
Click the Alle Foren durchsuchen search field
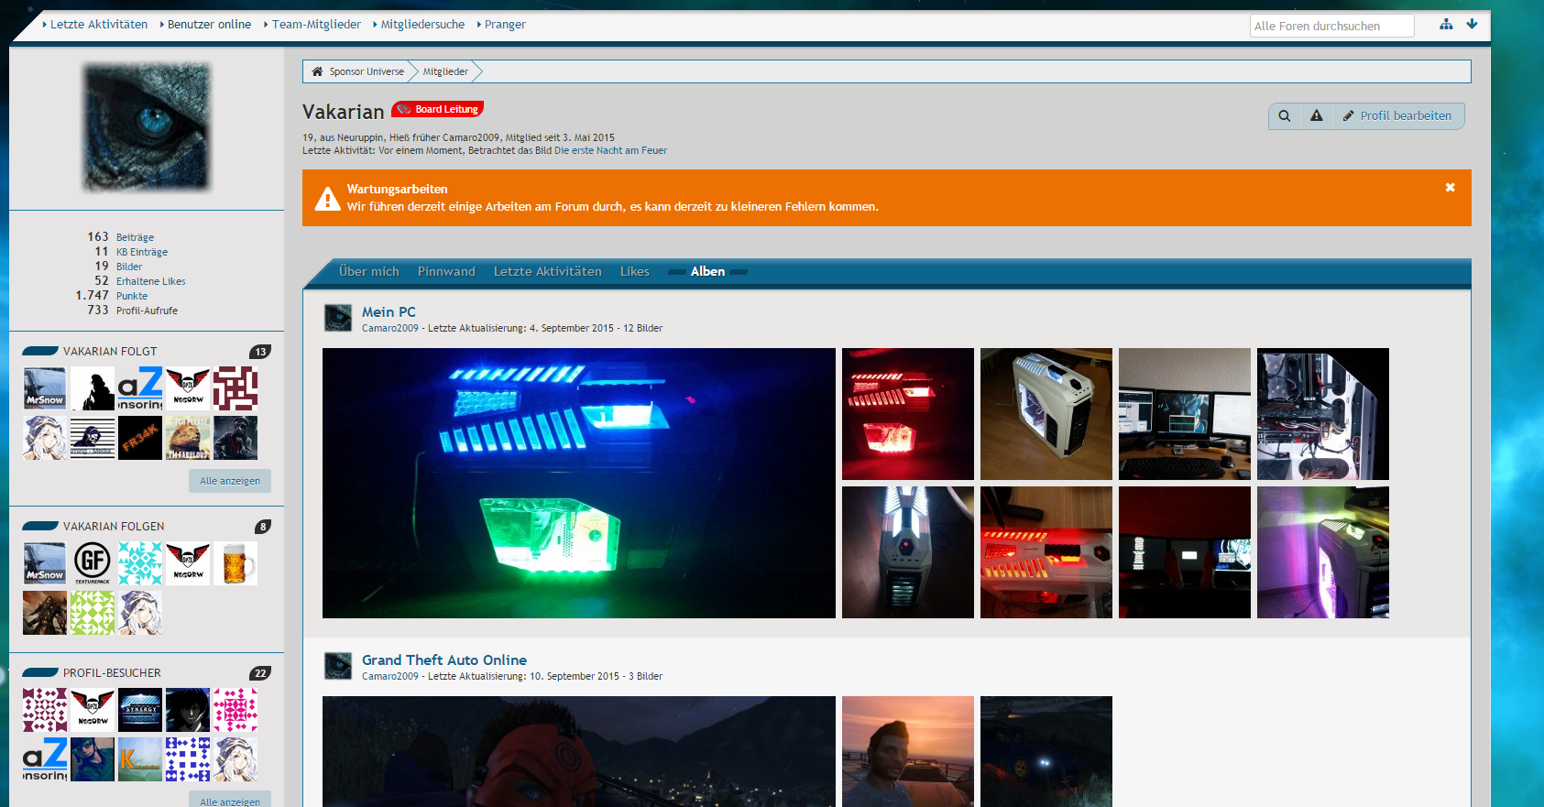[1330, 27]
